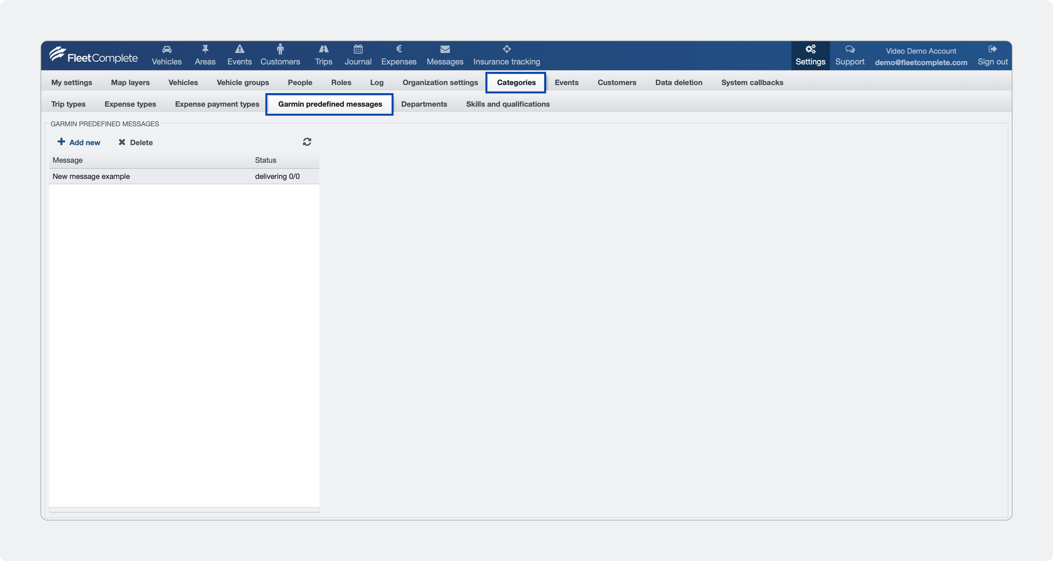Open the Customers tab in the settings tab row
1053x561 pixels.
(617, 82)
